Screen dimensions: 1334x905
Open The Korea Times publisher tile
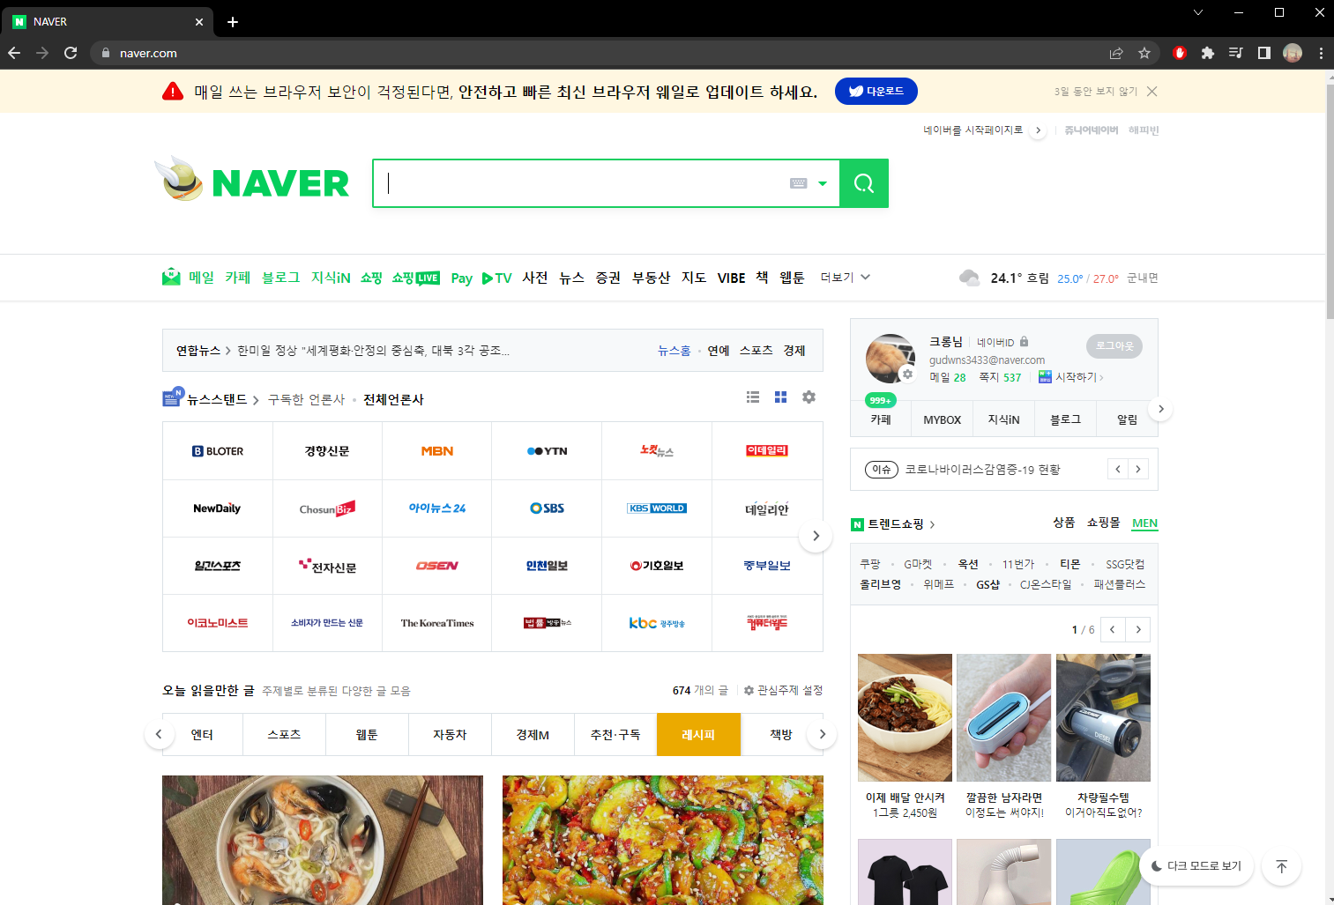pyautogui.click(x=437, y=623)
